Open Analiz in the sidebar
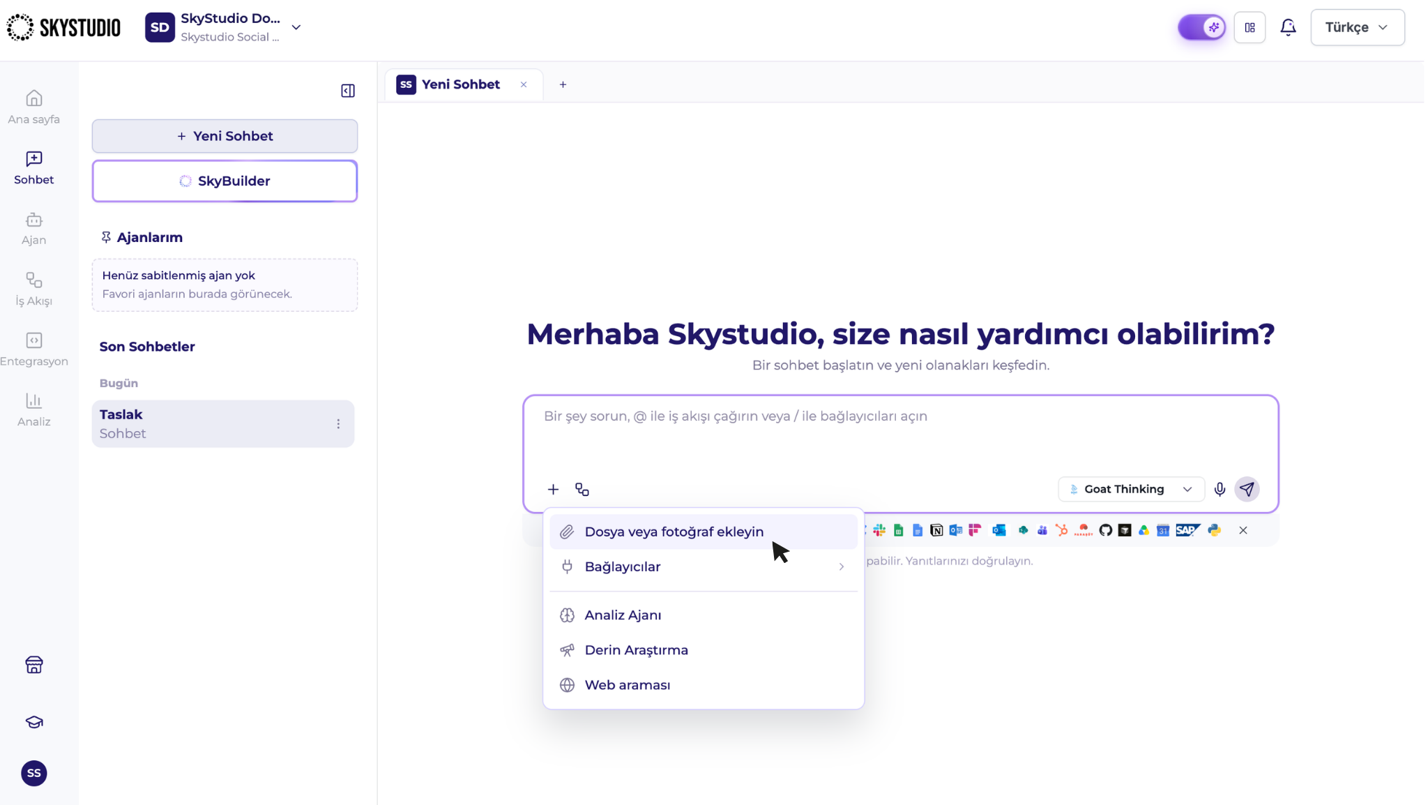1428x805 pixels. tap(33, 410)
